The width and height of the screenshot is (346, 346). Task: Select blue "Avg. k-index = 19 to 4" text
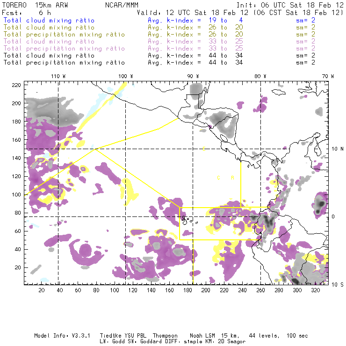tap(195, 21)
